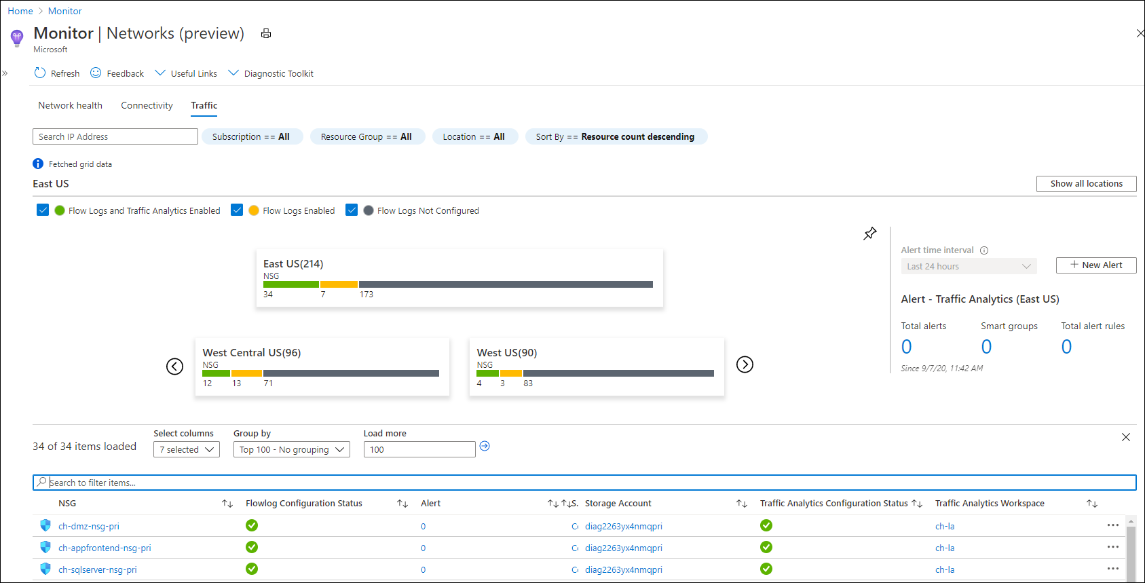Sort by Traffic Analytics Configuration Status column

(x=917, y=504)
